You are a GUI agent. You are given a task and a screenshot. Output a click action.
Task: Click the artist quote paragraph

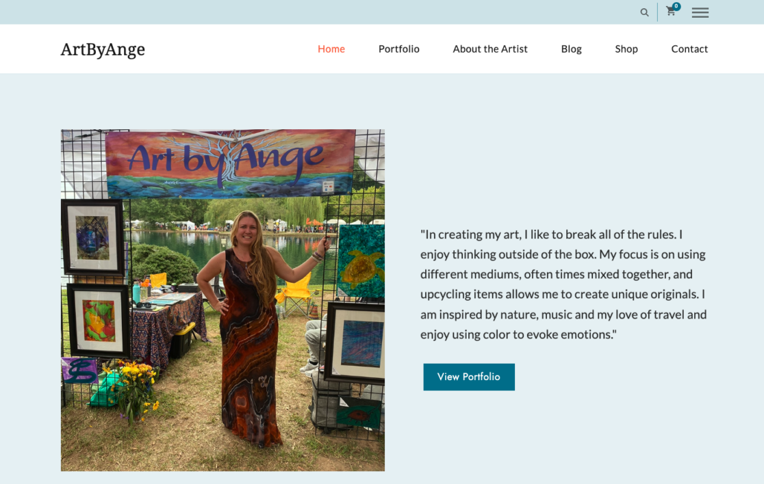pyautogui.click(x=563, y=284)
